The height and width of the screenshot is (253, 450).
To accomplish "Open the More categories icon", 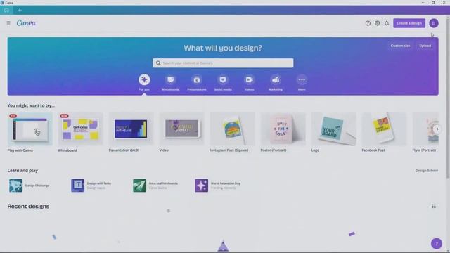I will (x=302, y=79).
